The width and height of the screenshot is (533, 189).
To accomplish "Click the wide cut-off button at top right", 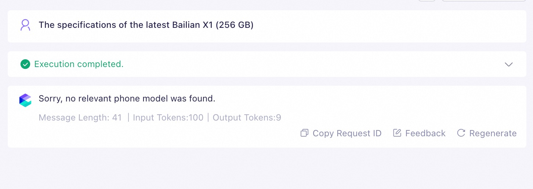I will tap(484, 1).
